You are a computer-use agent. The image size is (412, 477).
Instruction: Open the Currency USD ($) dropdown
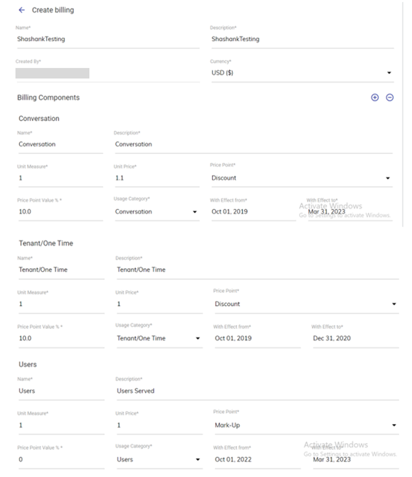[x=302, y=73]
